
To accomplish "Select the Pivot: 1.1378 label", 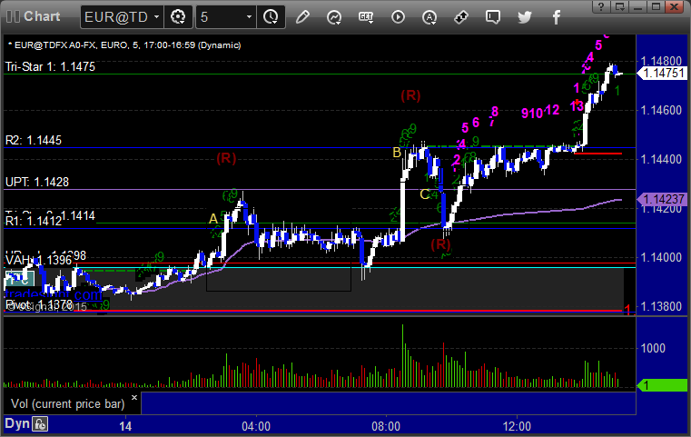I will 39,304.
